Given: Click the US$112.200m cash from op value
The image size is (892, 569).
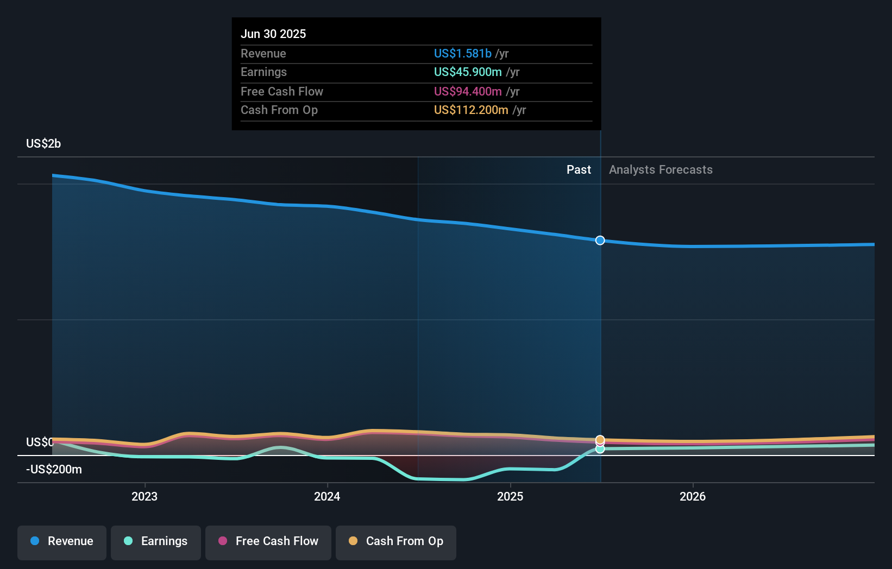Looking at the screenshot, I should pos(471,110).
